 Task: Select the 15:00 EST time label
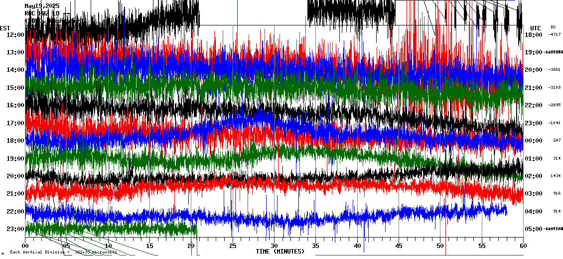click(16, 87)
